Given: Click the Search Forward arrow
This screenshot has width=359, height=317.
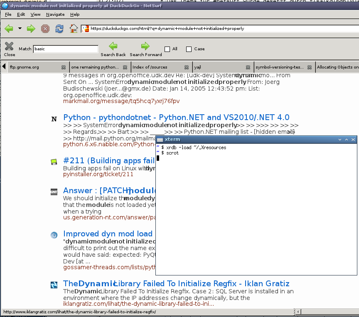Looking at the screenshot, I should [x=145, y=46].
